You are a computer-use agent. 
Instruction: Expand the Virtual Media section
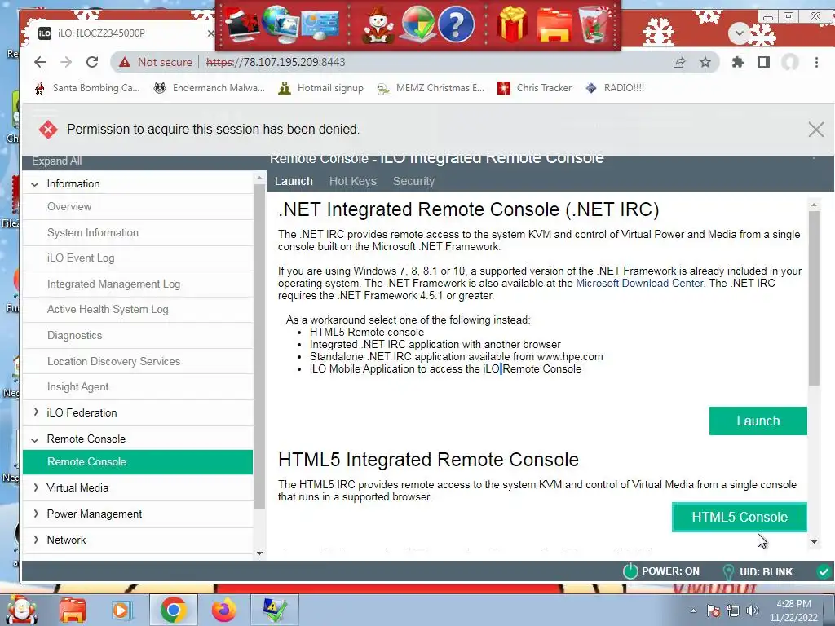pyautogui.click(x=36, y=487)
